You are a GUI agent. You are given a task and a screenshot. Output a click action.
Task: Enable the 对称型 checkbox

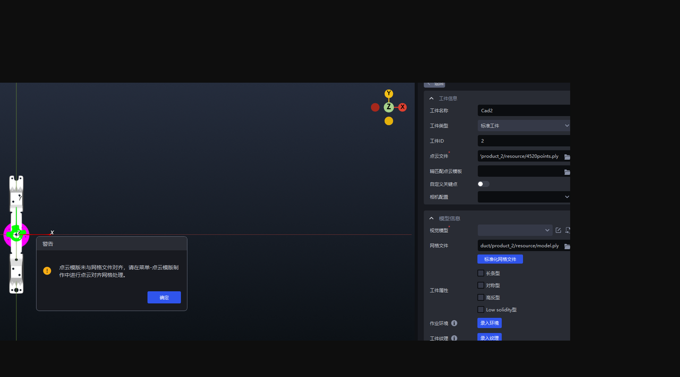click(x=481, y=285)
